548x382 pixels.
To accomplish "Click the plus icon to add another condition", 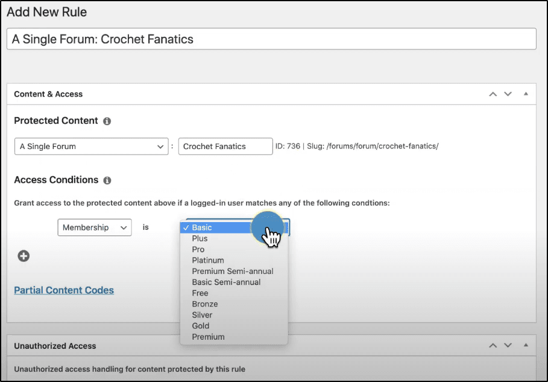I will pos(24,256).
